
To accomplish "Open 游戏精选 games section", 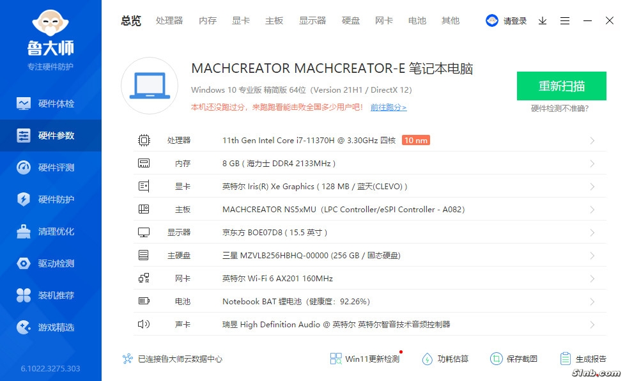I will [x=50, y=327].
